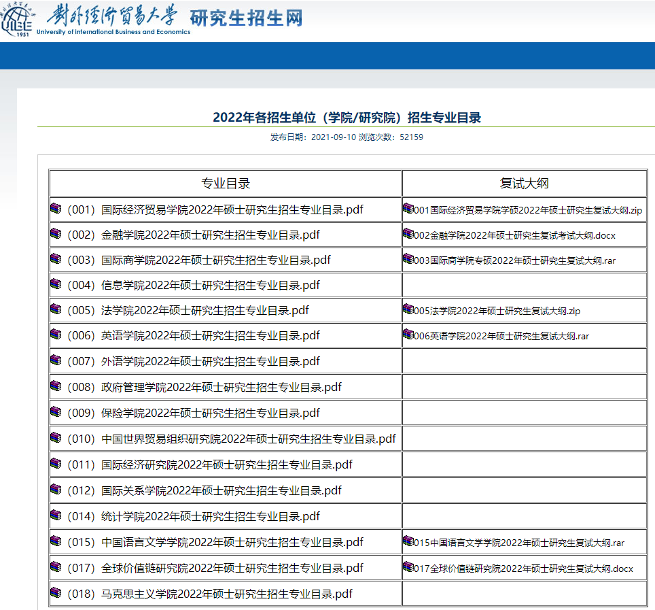Open (005) 法学院 招生专业目录.pdf
Screen dimensions: 655x610
pyautogui.click(x=188, y=310)
